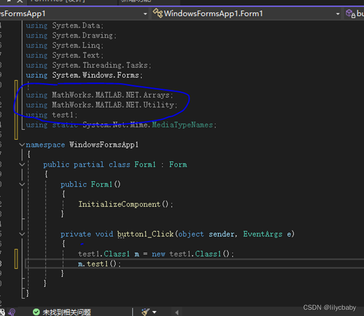Collapse the Form1 class block
Image resolution: width=364 pixels, height=316 pixels.
[x=22, y=164]
